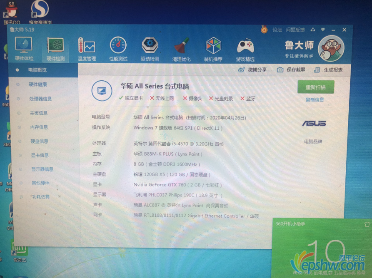Click the 腾讯QQ desktop shortcut
Viewport: 372px width, 278px height.
click(12, 12)
